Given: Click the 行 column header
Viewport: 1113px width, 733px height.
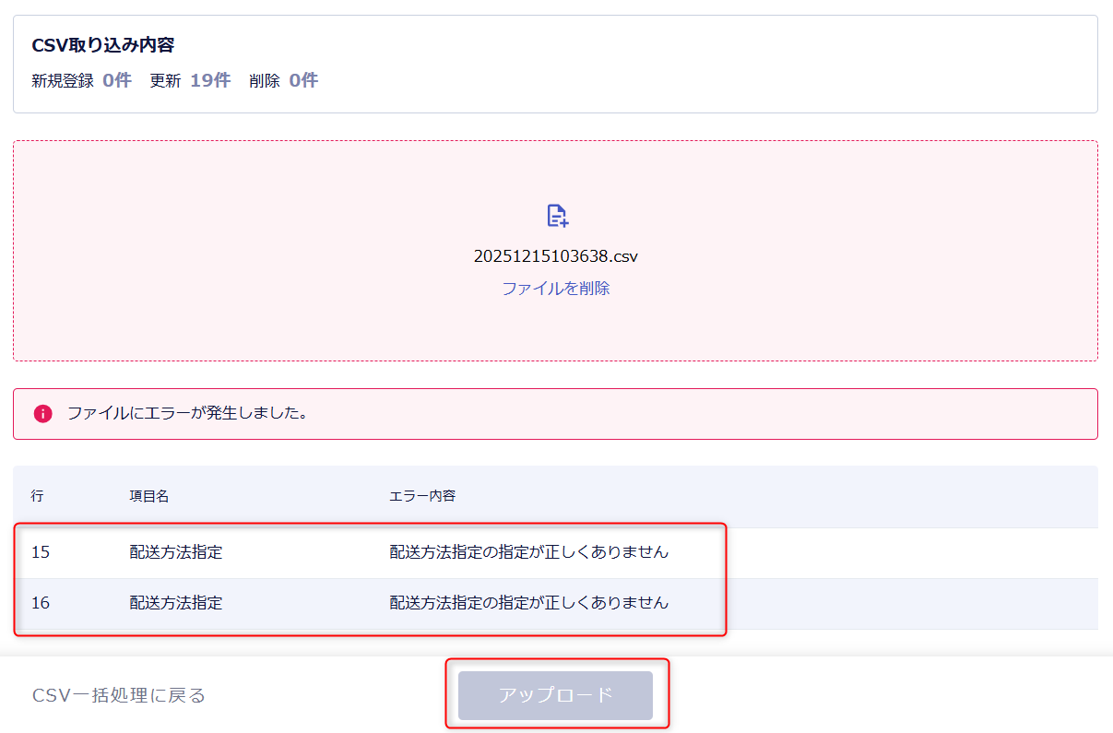Looking at the screenshot, I should coord(37,496).
